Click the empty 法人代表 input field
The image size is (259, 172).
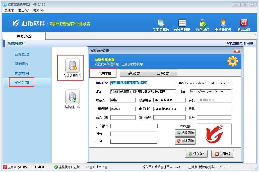[x=123, y=118]
